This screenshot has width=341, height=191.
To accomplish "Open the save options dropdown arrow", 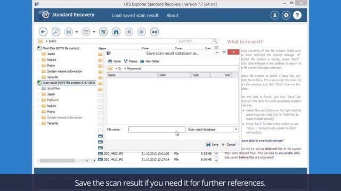I will click(x=77, y=32).
